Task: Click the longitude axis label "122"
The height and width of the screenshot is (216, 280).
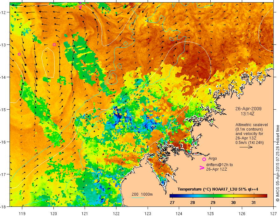Action: click(116, 213)
